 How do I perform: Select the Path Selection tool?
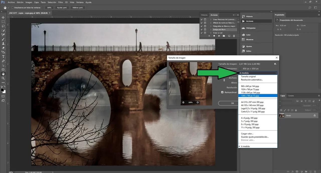(x=3, y=65)
